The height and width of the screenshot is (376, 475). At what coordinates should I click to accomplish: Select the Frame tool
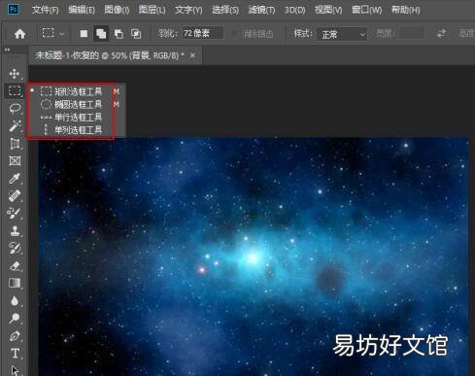pyautogui.click(x=15, y=161)
